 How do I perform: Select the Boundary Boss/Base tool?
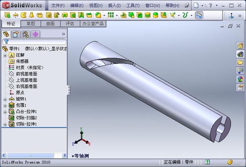40,15
